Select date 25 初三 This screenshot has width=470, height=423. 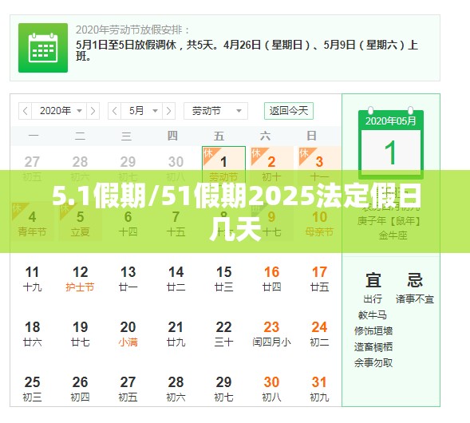[32, 389]
